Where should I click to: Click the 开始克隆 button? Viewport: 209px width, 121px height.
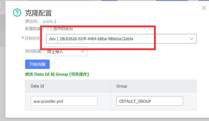[x=37, y=64]
